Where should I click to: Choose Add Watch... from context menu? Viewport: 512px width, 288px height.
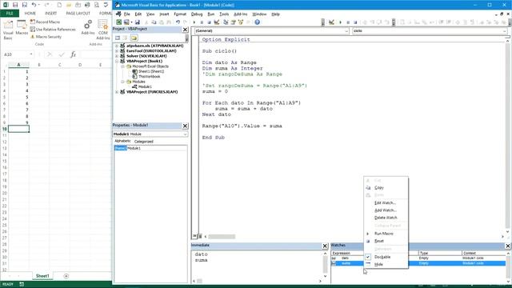coord(386,210)
